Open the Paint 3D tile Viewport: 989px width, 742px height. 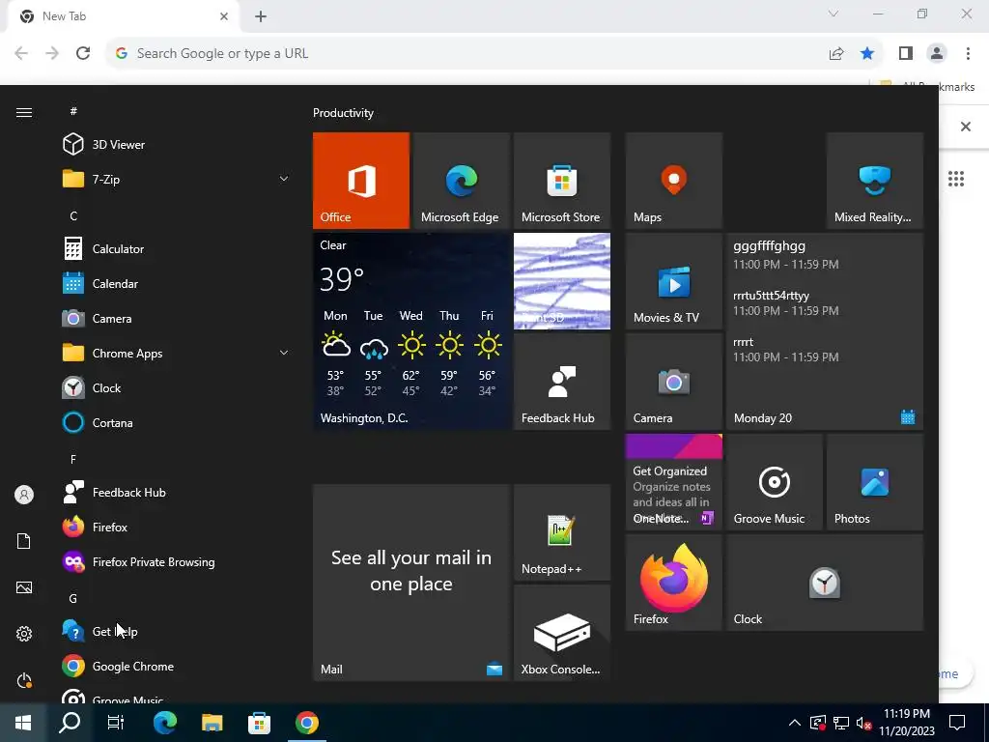click(561, 281)
